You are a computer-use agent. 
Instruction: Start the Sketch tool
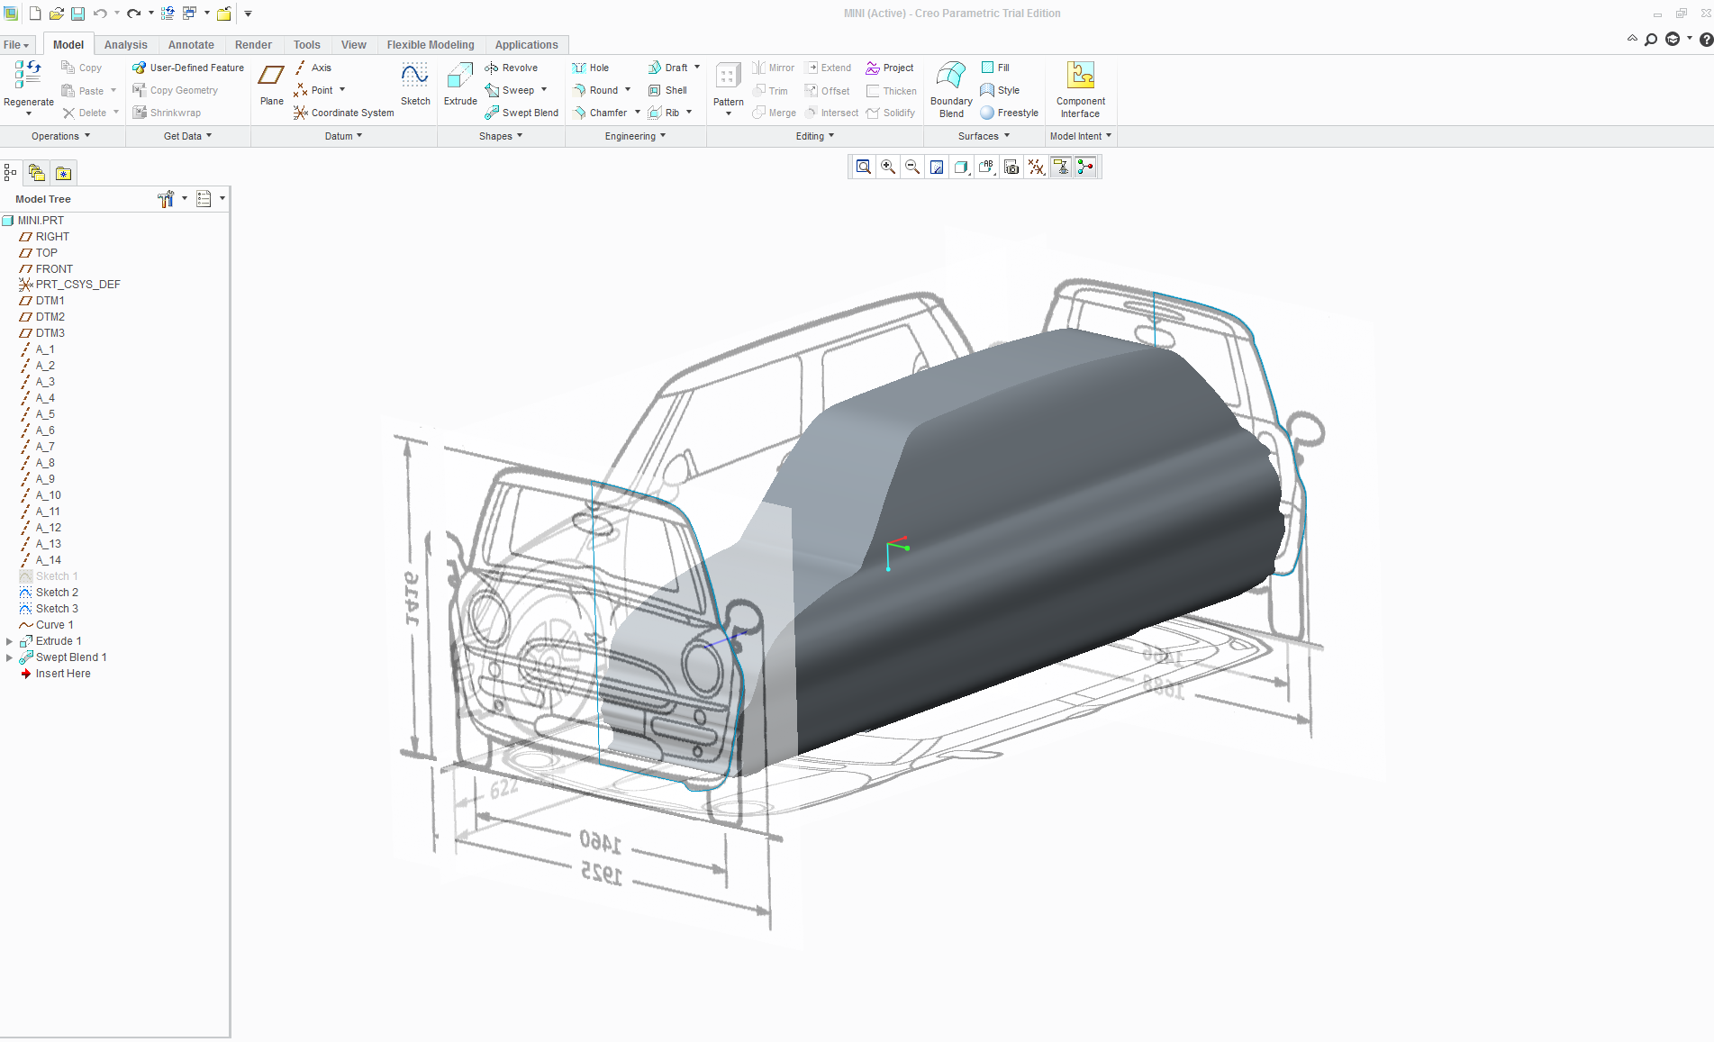coord(415,84)
